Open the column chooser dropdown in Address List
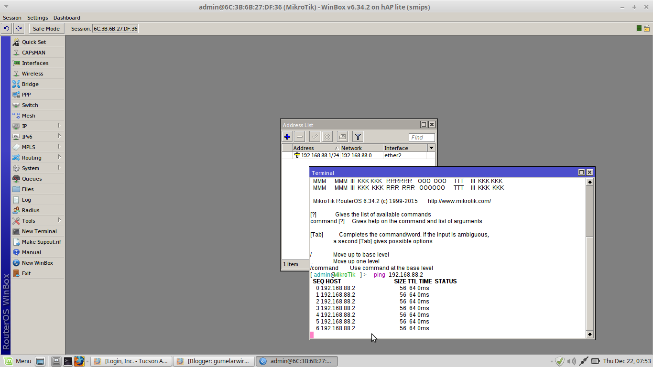The height and width of the screenshot is (367, 653). (x=431, y=148)
